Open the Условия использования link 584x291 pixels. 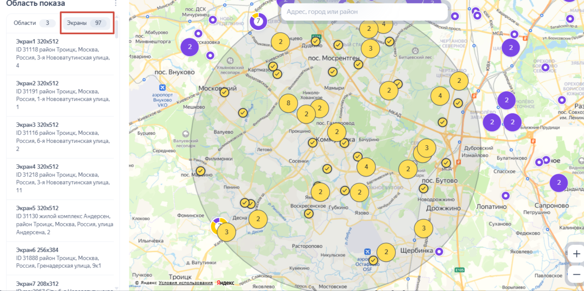[x=186, y=283]
